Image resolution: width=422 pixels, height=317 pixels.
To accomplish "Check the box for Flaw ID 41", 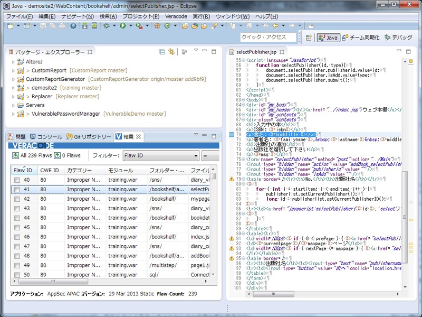I will [x=17, y=190].
